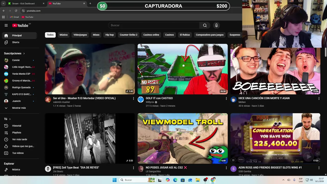Viewport: 327px width, 184px height.
Task: Open options for HICE UNA CANCIÓN video
Action: pos(319,98)
